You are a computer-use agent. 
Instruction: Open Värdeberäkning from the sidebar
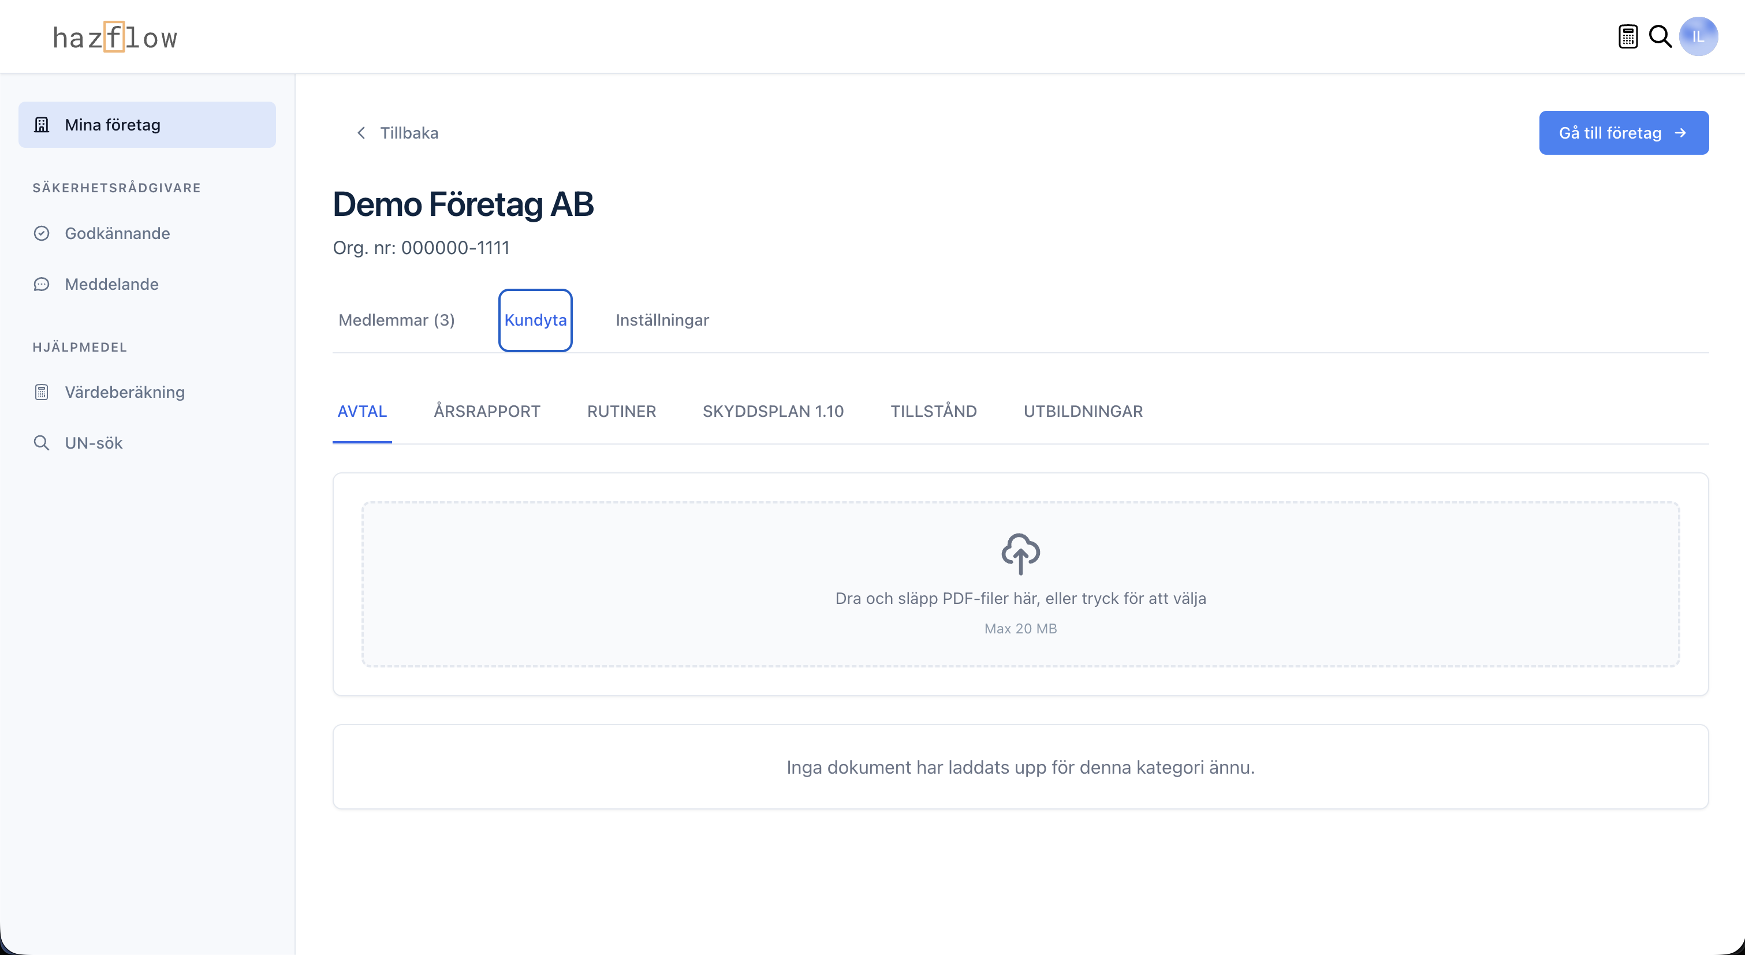click(125, 391)
